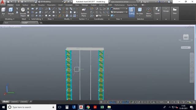196x110 pixels.
Task: Open the Calculator taskbar icon
Action: click(x=67, y=107)
